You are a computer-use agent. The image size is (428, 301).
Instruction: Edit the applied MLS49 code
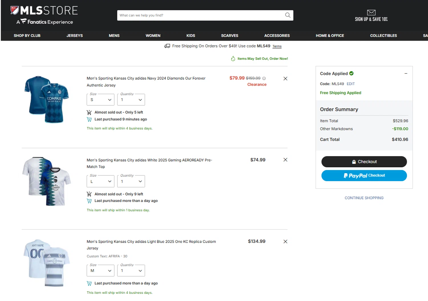[x=350, y=84]
